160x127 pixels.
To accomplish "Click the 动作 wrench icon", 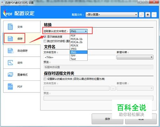I will pos(10,63).
